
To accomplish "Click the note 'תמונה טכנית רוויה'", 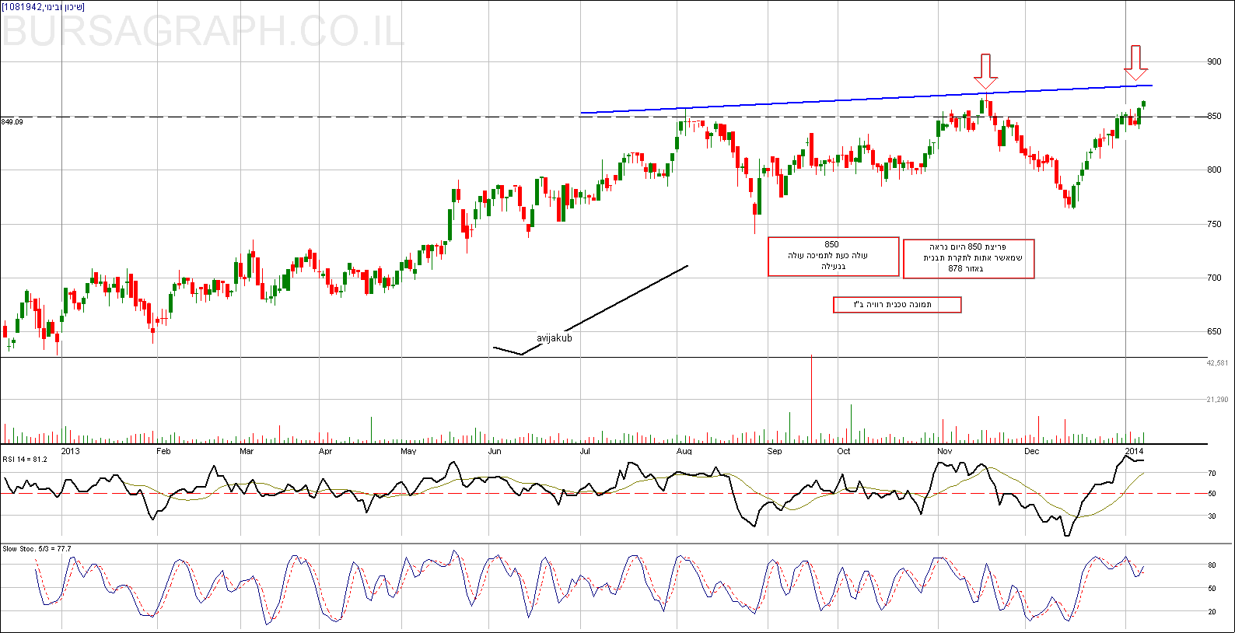I will (892, 305).
